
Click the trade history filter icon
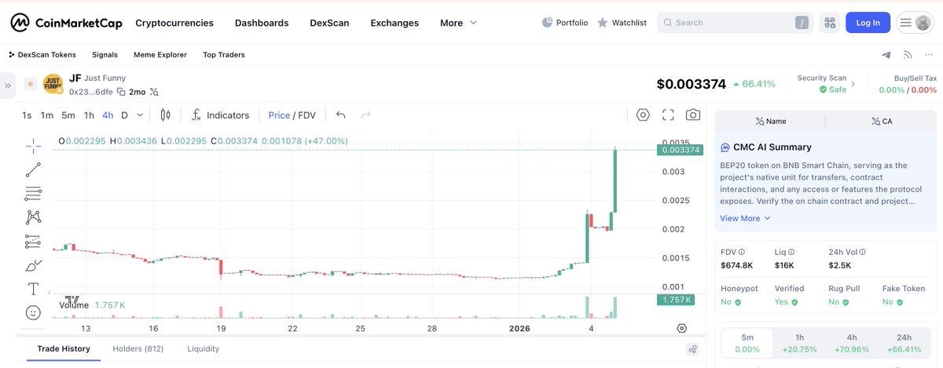[x=692, y=349]
